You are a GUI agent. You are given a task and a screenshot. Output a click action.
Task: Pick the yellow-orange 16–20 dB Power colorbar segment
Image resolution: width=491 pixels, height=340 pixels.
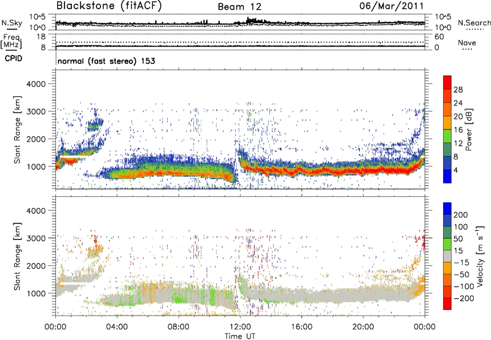coord(447,123)
